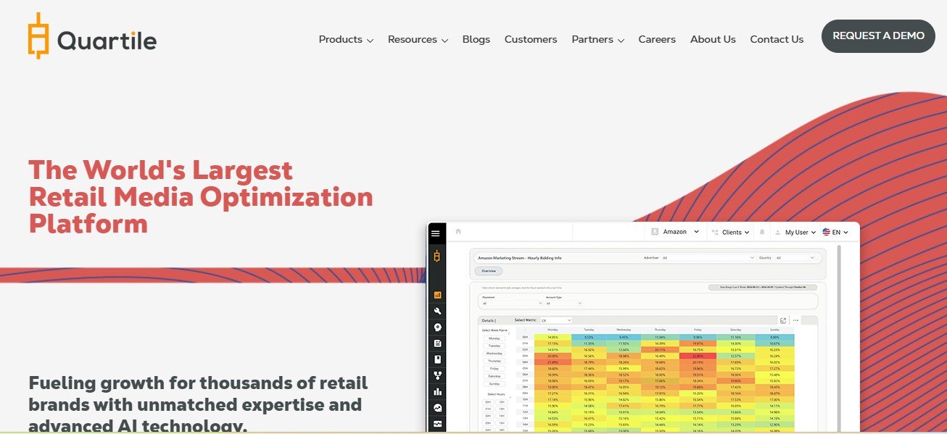
Task: Click the Request a Demo button
Action: coord(877,36)
